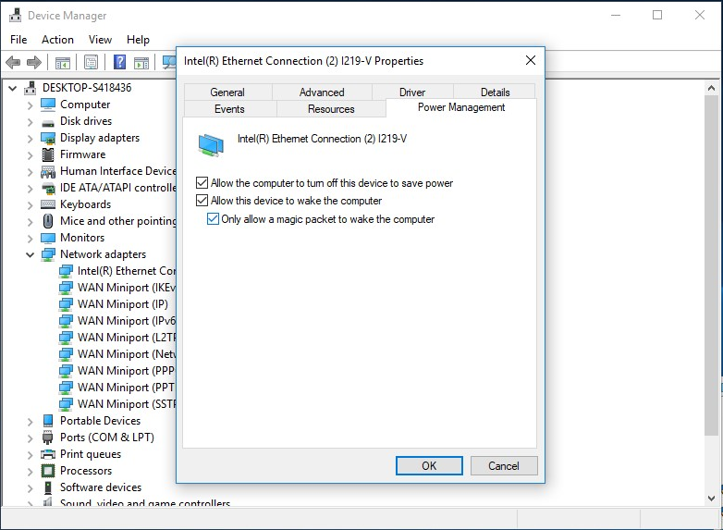Select the Software devices icon

coord(48,487)
